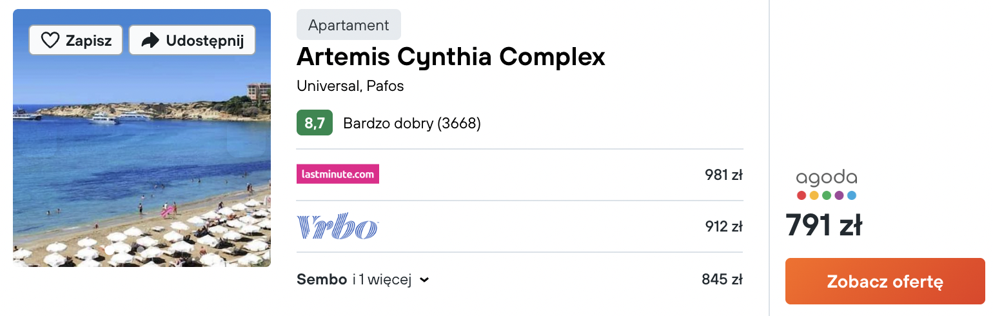
Task: Open the lastminute.com logo offer
Action: click(338, 174)
